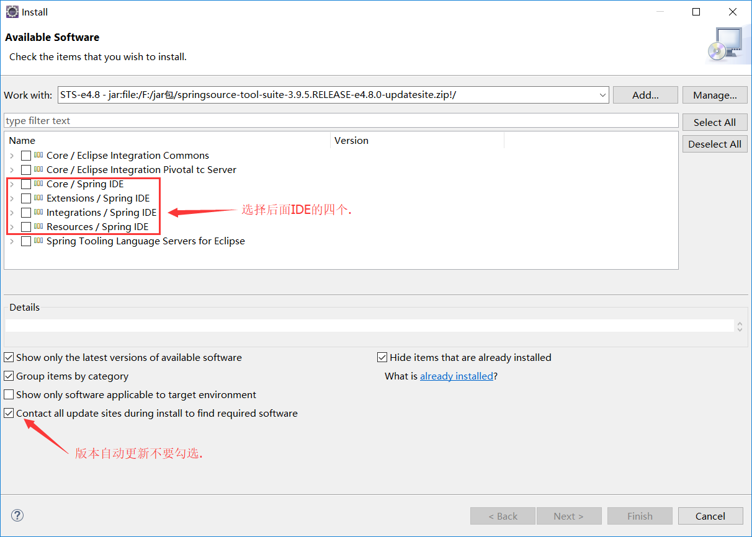Uncheck Contact all update sites during install
The image size is (752, 537).
pos(9,413)
